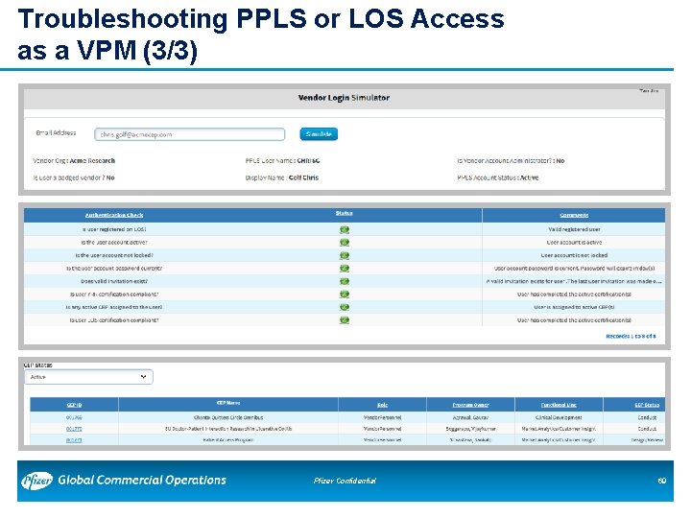Viewport: 691px width, 518px height.
Task: Sort by Authentication Check column header
Action: point(114,215)
